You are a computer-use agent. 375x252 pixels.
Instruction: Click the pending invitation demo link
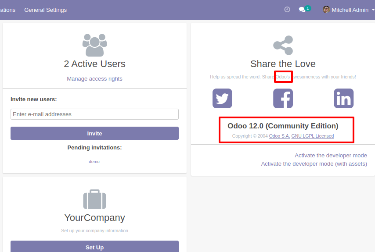point(94,162)
